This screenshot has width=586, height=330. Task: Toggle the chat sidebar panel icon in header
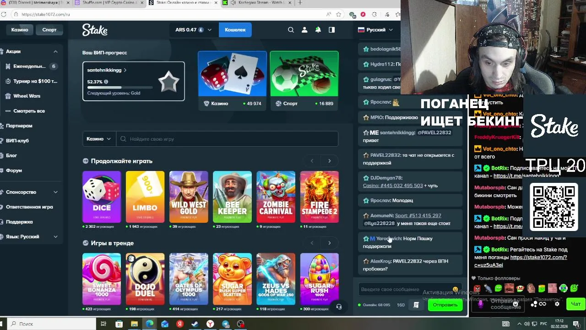(331, 30)
